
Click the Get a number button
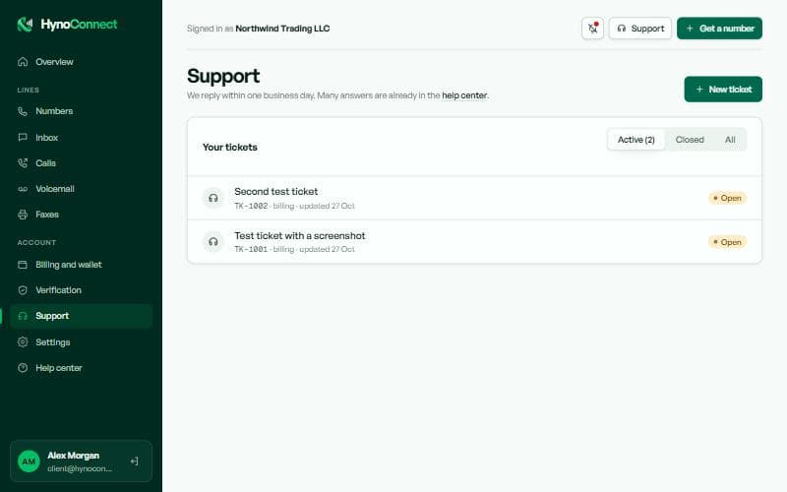click(719, 29)
